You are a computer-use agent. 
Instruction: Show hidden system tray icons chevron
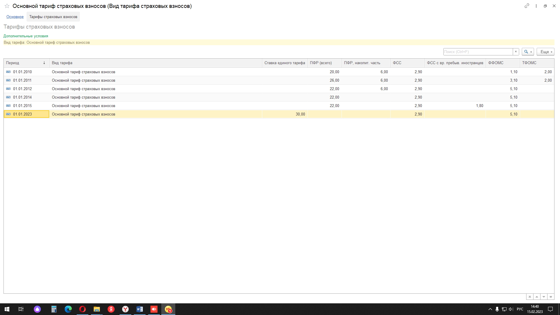tap(490, 309)
